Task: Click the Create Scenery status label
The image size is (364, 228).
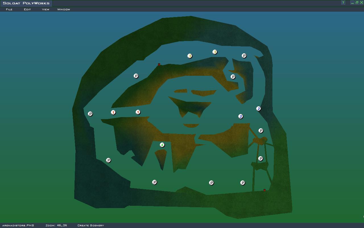Action: click(90, 225)
